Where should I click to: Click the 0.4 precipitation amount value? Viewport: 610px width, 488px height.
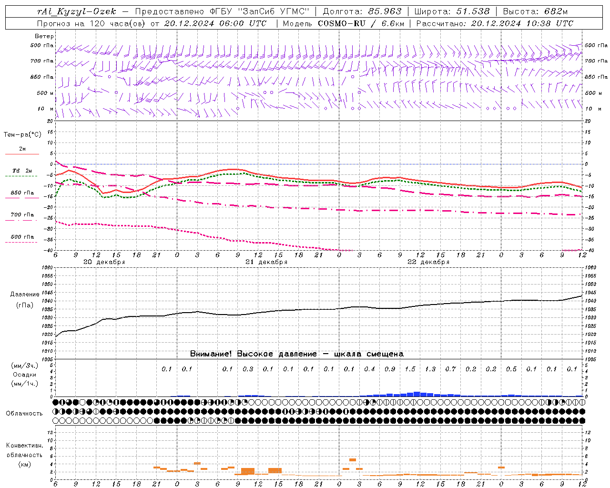[x=369, y=369]
